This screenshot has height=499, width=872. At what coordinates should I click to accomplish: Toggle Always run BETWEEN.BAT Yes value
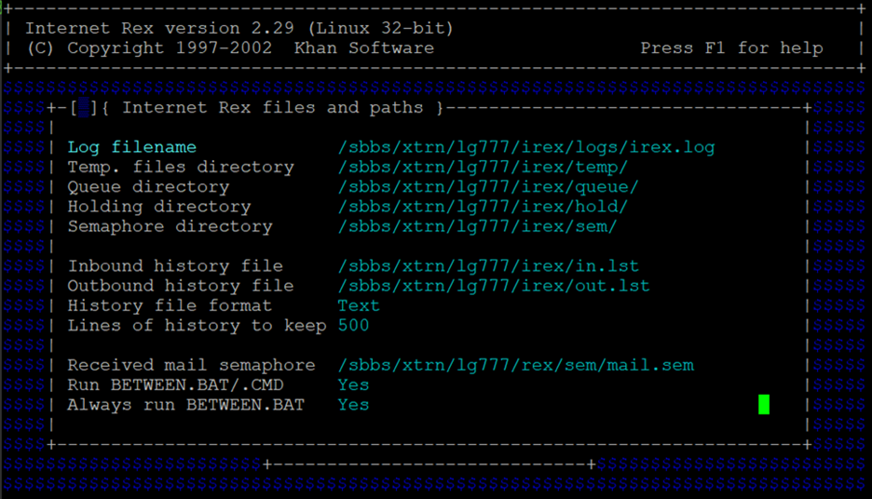pyautogui.click(x=353, y=405)
